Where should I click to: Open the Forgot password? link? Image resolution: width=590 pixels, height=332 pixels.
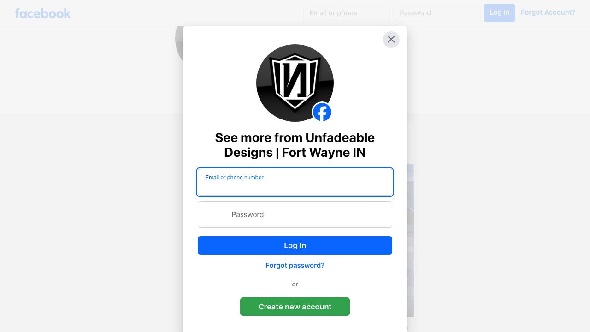click(x=295, y=266)
